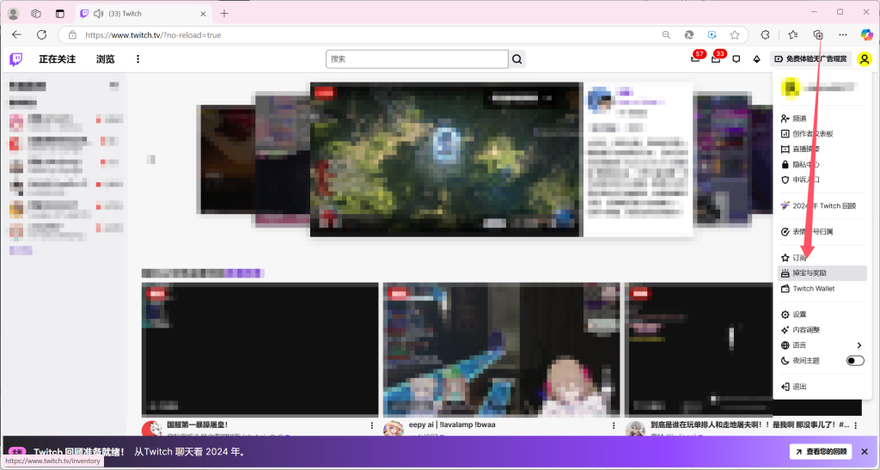The image size is (880, 470).
Task: Open the Workspaces icon
Action: pyautogui.click(x=36, y=14)
